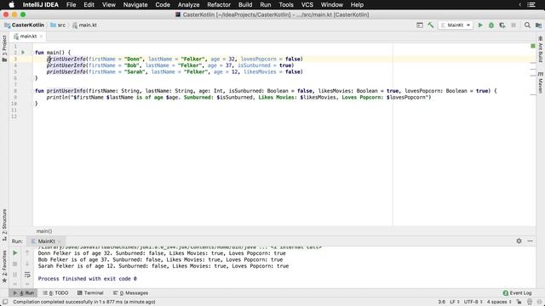Open the Ant Build side panel
The height and width of the screenshot is (306, 545).
point(541,49)
